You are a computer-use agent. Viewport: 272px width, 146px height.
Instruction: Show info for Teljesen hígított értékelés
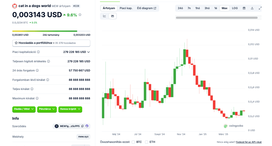click(x=49, y=61)
